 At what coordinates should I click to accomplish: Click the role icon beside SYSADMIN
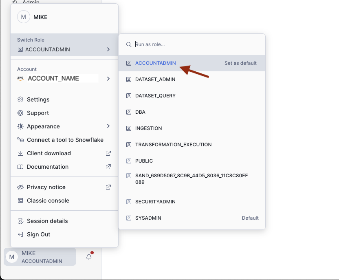point(129,218)
